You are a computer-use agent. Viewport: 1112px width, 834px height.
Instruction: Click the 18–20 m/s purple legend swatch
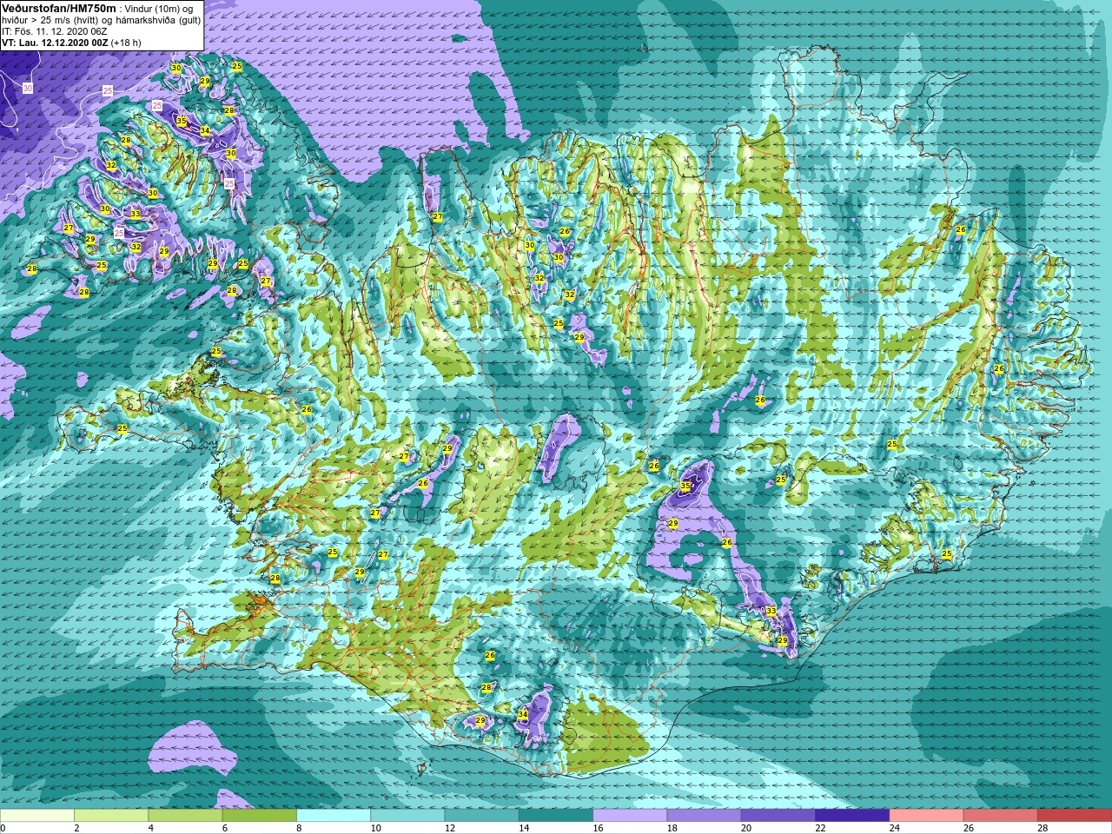(705, 816)
